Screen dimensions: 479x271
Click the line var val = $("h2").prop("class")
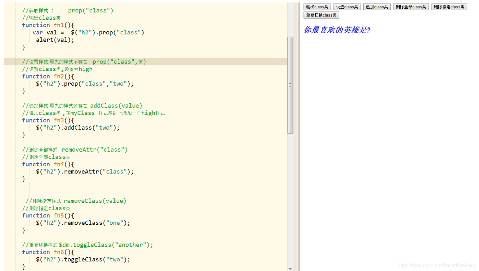[88, 33]
